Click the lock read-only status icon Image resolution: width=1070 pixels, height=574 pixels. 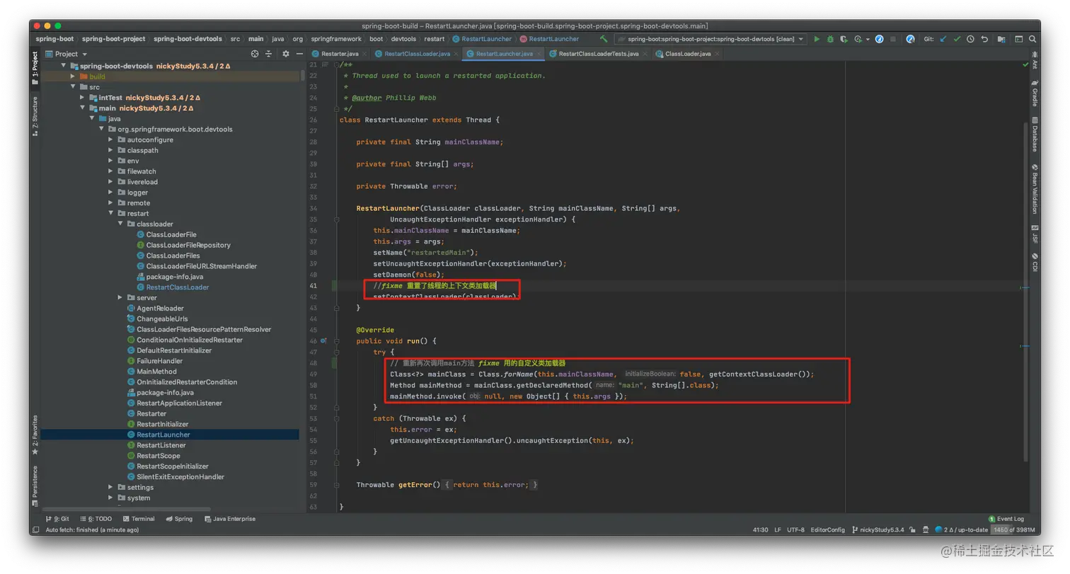coord(913,529)
